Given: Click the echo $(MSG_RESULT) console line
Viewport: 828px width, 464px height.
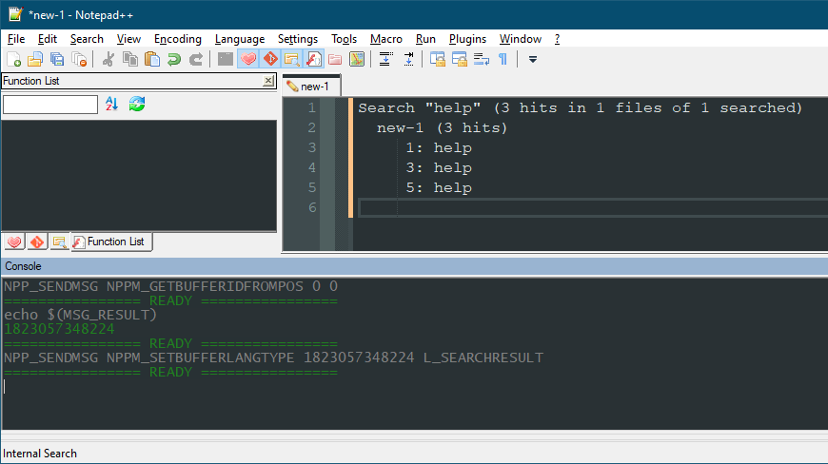Looking at the screenshot, I should pos(80,315).
